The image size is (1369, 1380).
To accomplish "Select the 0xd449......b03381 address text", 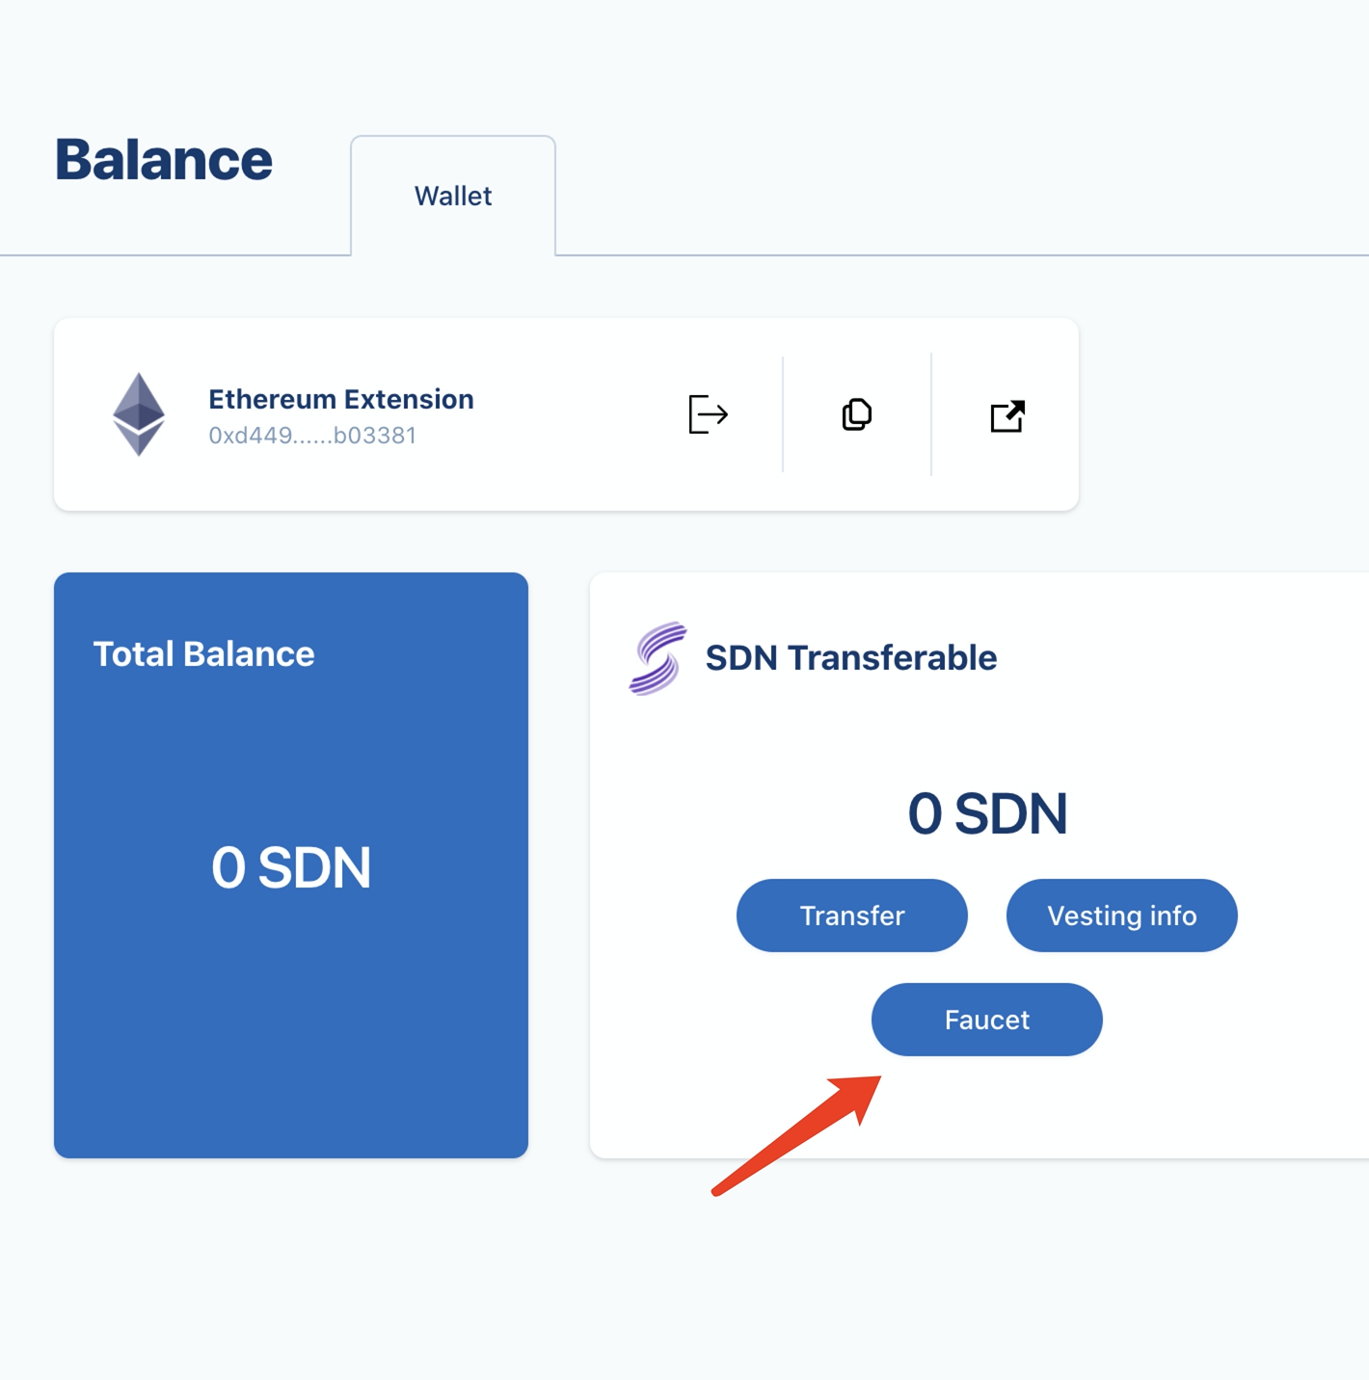I will 312,436.
